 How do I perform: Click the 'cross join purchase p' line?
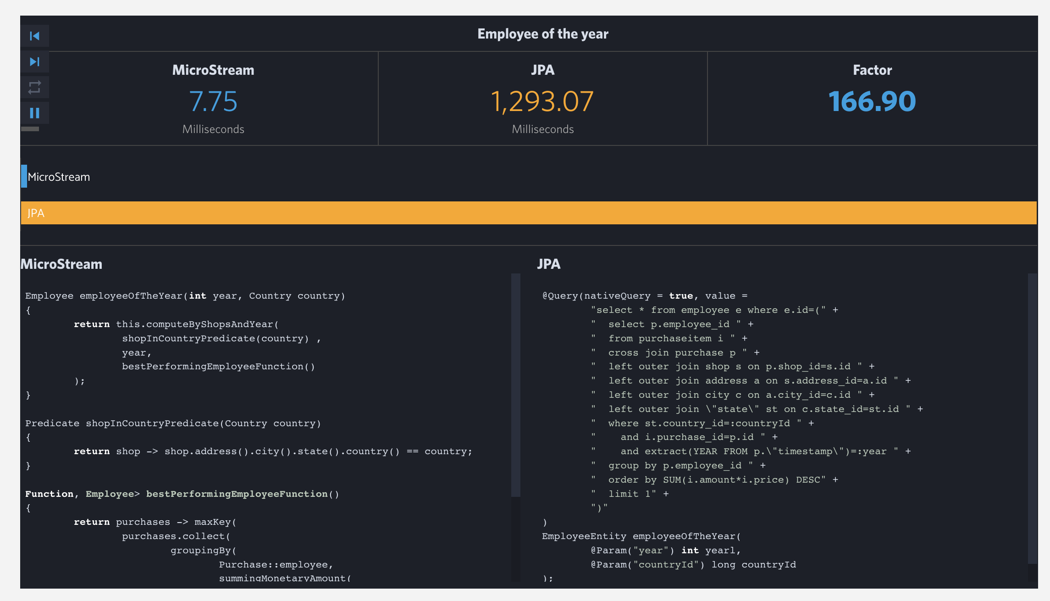675,353
